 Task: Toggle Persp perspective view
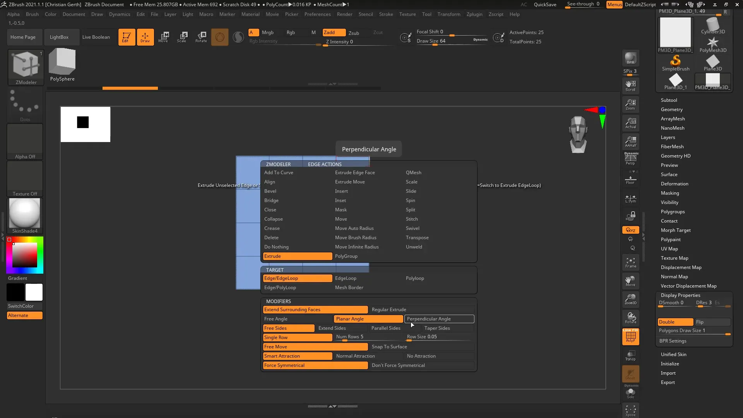pos(630,159)
